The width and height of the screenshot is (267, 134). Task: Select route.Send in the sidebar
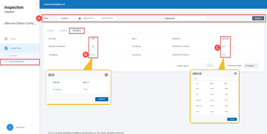[13, 55]
